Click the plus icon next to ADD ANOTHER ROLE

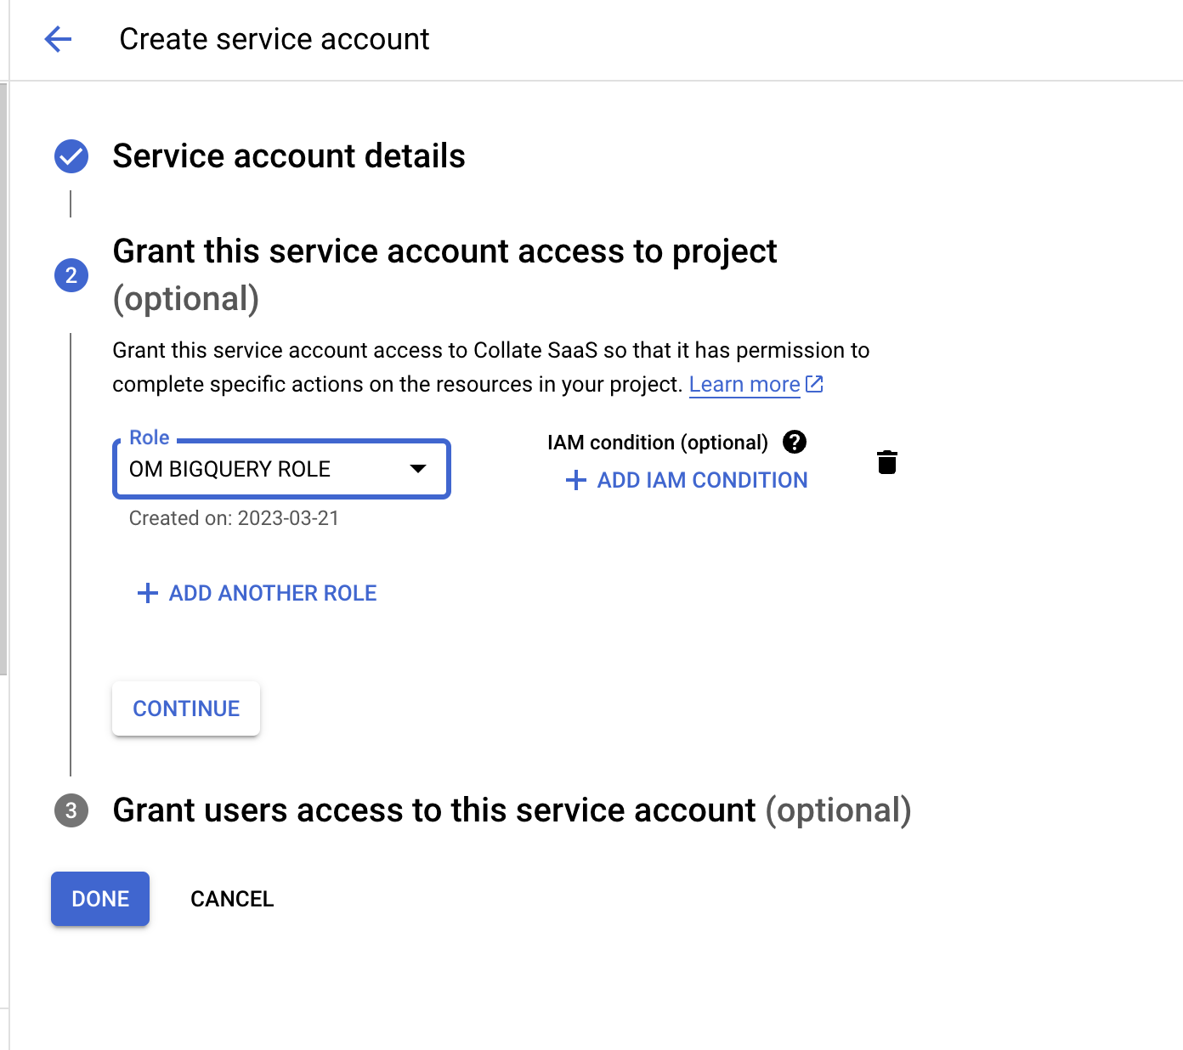(146, 593)
